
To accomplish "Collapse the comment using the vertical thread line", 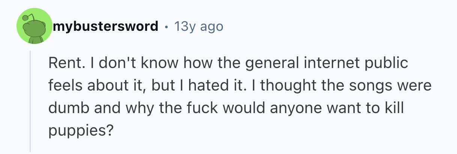I will click(x=30, y=101).
